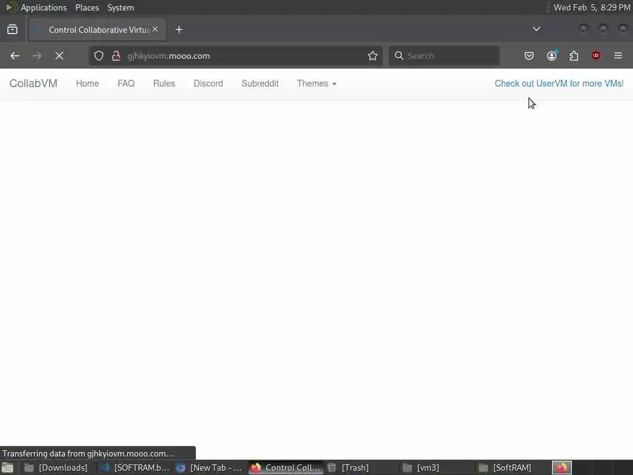Click the gjhkyiovm.mooo.com address bar
This screenshot has width=633, height=475.
pyautogui.click(x=236, y=56)
